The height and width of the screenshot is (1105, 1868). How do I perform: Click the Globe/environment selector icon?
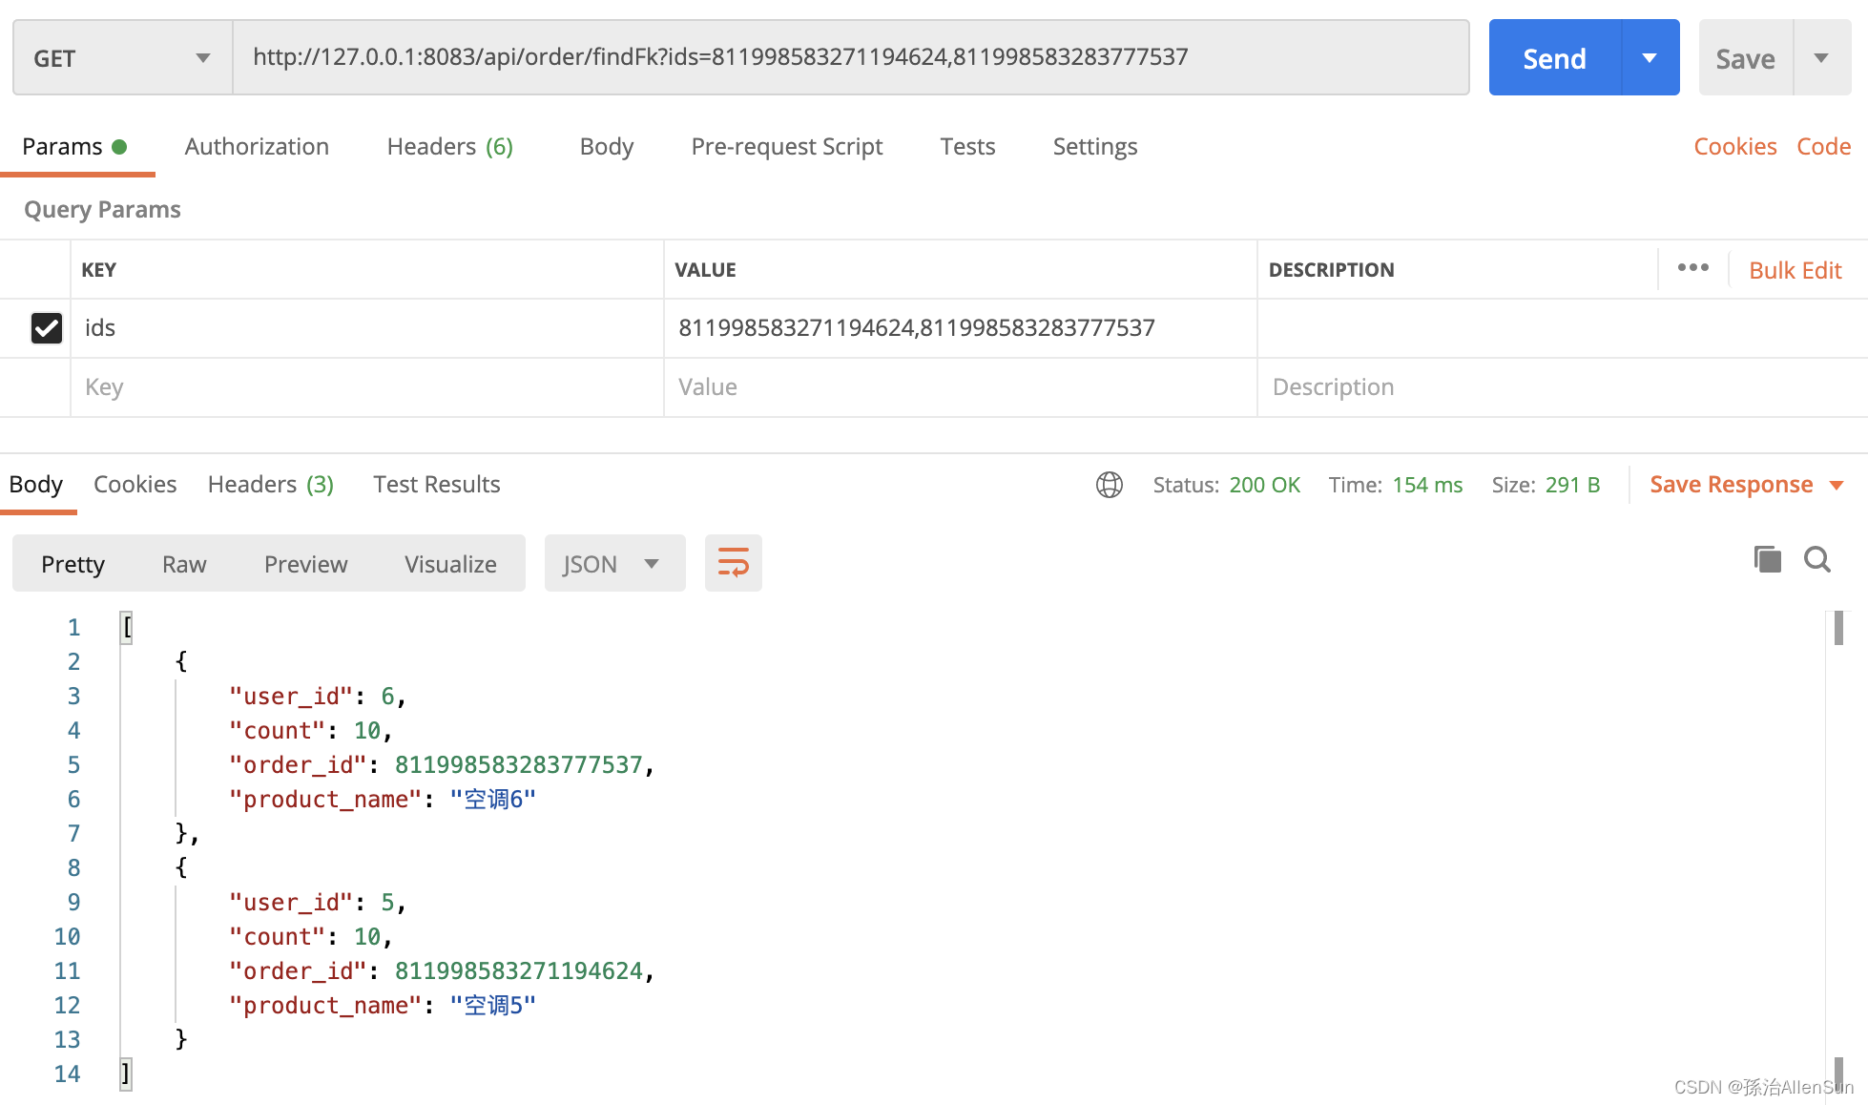click(x=1109, y=484)
